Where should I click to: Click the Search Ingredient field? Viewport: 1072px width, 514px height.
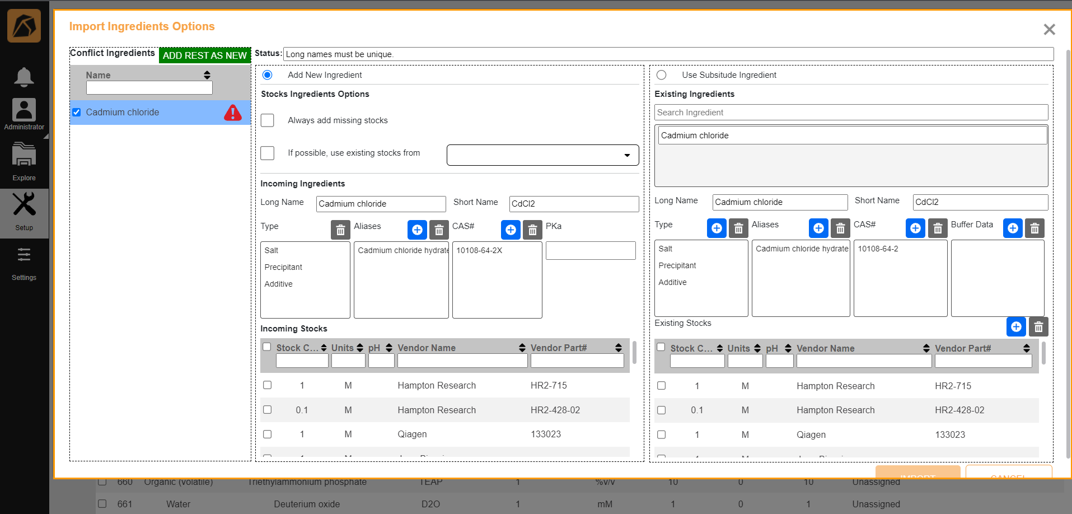(851, 113)
